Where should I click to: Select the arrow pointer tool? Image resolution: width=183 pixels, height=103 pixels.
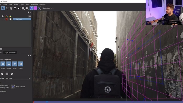(x=3, y=8)
